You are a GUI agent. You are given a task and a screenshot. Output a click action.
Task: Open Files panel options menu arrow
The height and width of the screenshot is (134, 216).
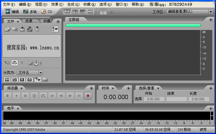[58, 22]
